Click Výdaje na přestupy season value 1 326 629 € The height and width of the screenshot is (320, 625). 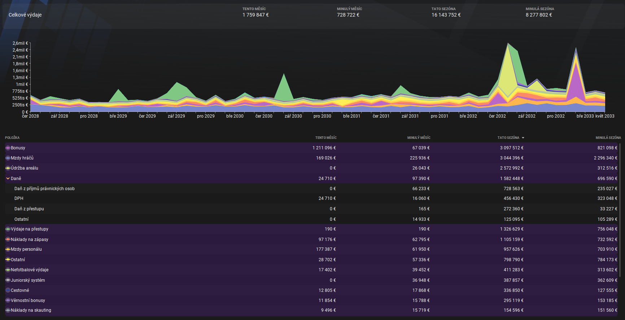512,229
